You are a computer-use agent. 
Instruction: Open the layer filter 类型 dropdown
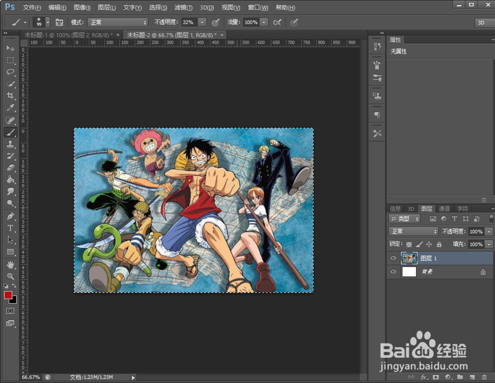[x=405, y=219]
